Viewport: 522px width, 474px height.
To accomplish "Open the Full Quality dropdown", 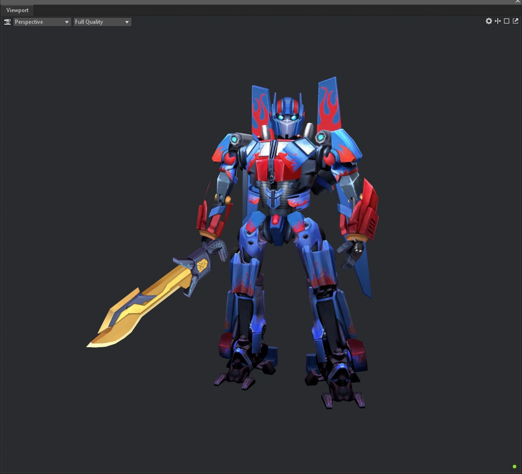I will pos(102,22).
